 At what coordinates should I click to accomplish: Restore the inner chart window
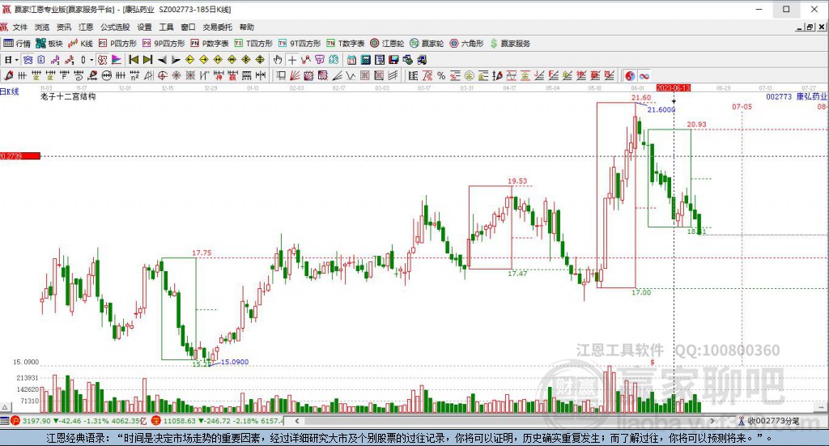[x=810, y=27]
